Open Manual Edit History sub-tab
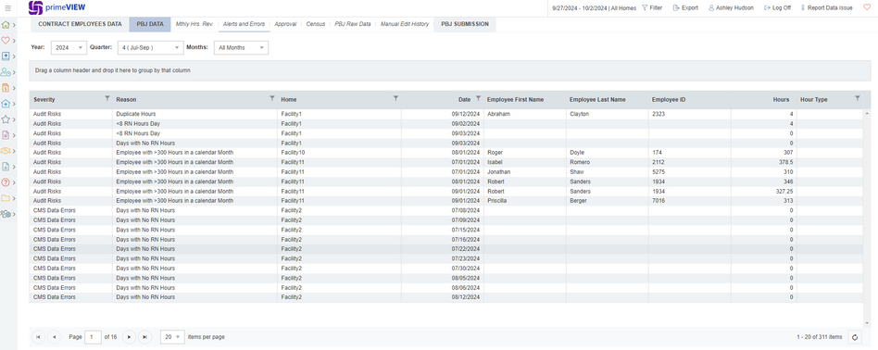The height and width of the screenshot is (350, 878). [x=405, y=24]
